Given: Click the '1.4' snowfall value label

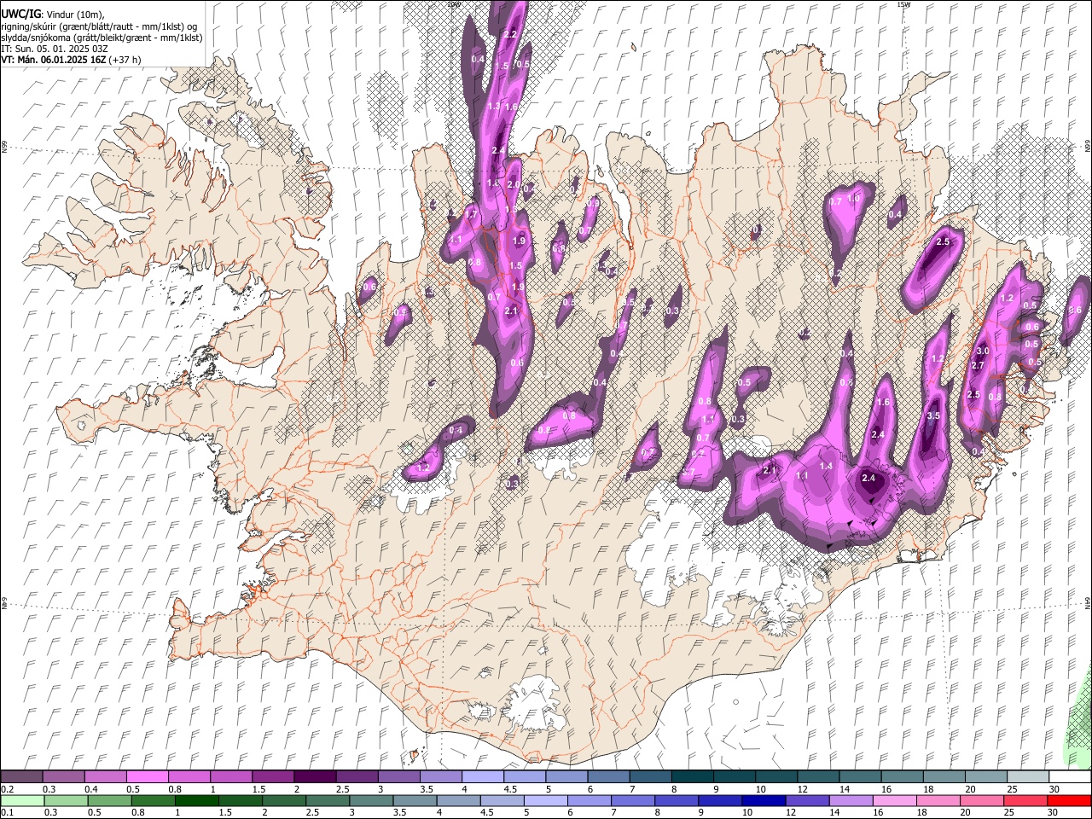Looking at the screenshot, I should pyautogui.click(x=826, y=466).
